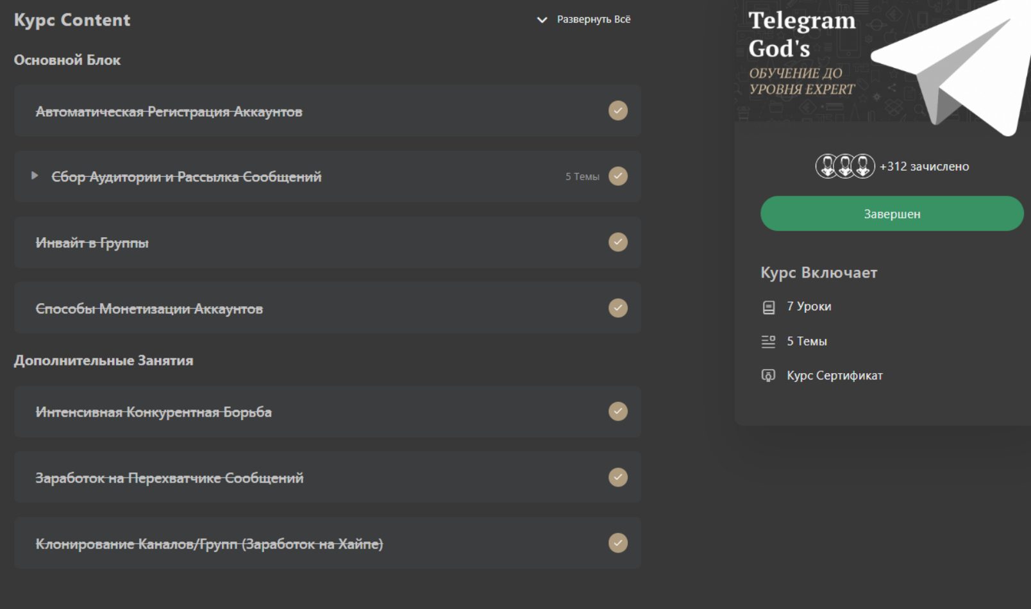Open lesson Автоматическая Регистрация Аккаунтов
The image size is (1031, 609).
[x=169, y=112]
